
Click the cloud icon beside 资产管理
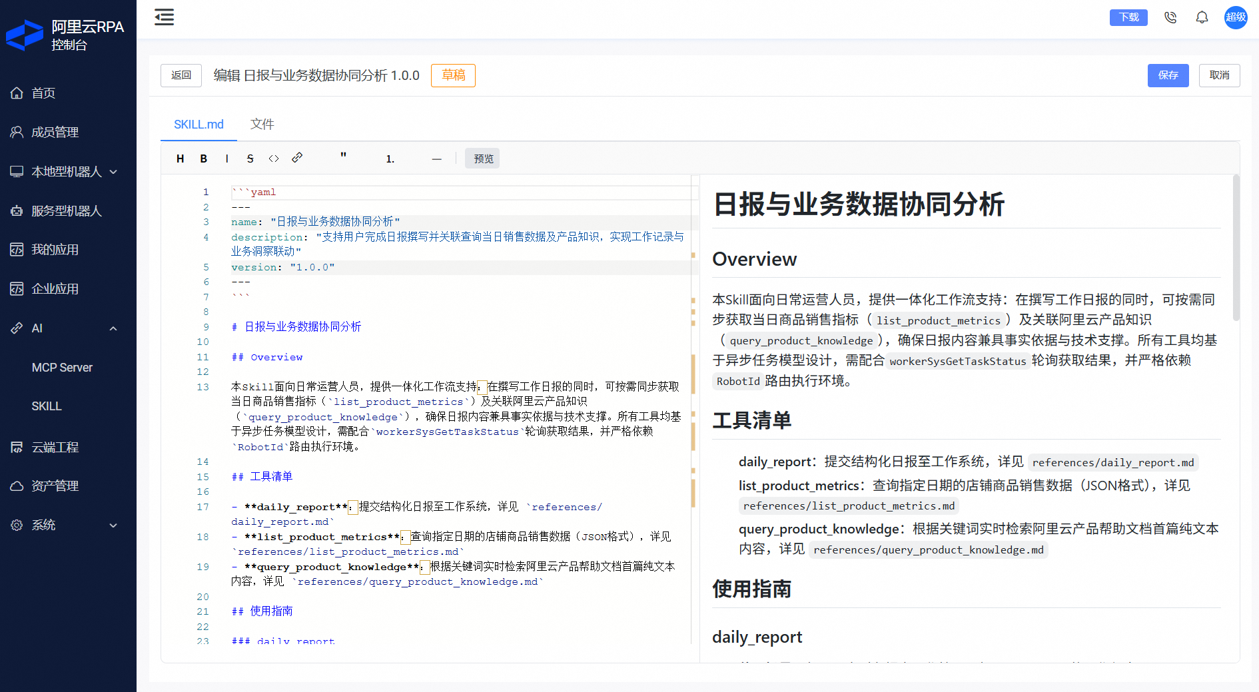[x=17, y=486]
